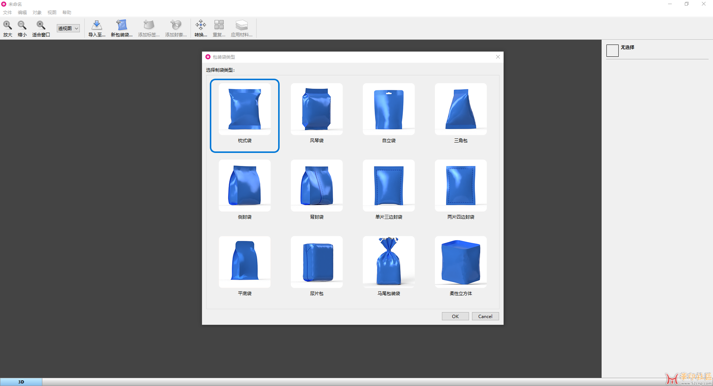
Task: Open the 对象 menu
Action: (x=37, y=12)
